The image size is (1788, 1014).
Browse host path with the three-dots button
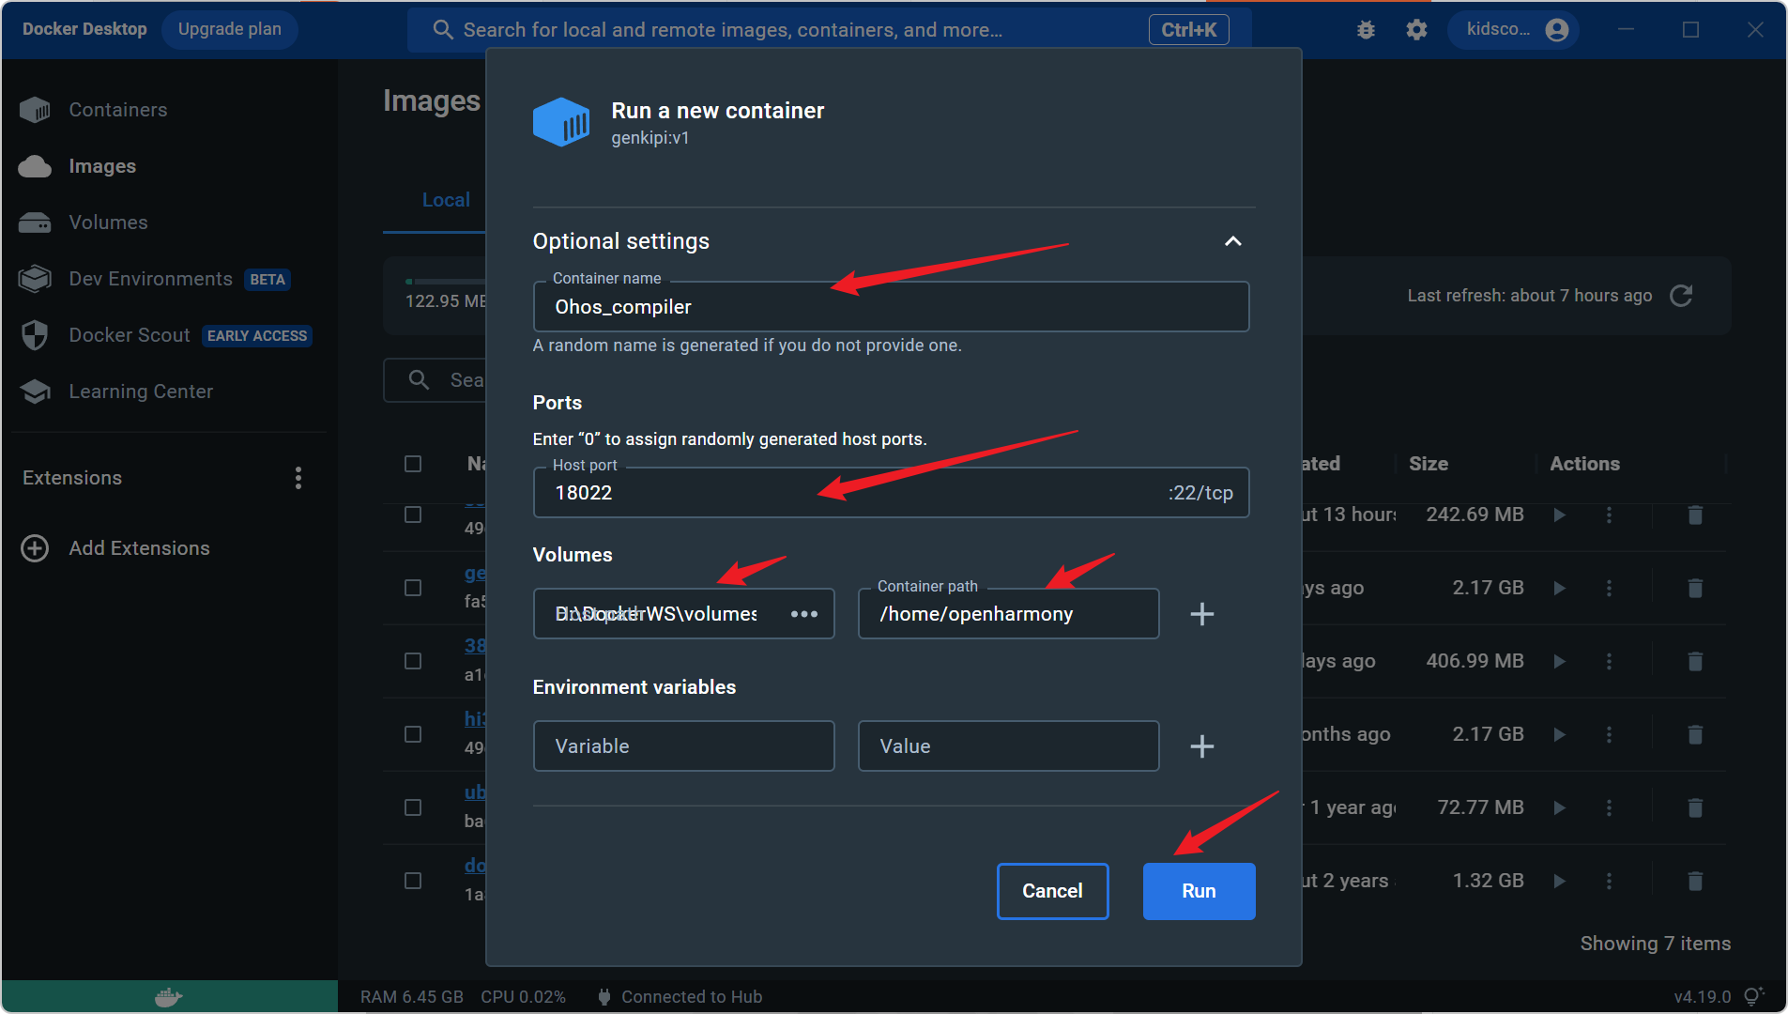804,614
